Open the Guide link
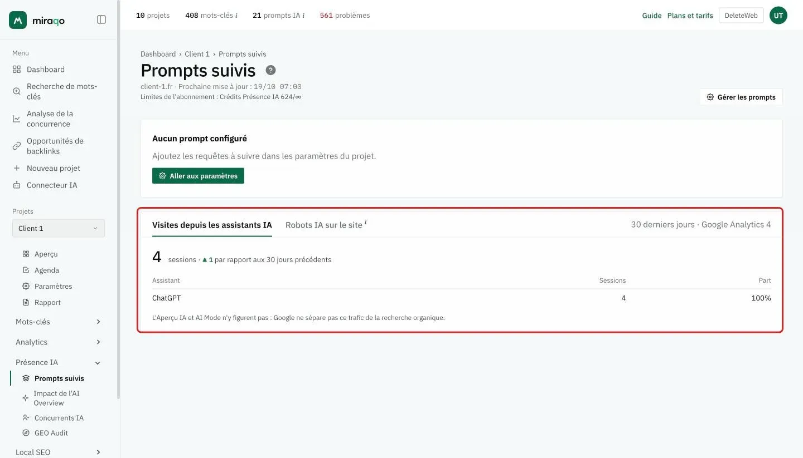Screen dimensions: 803x458 coord(651,16)
